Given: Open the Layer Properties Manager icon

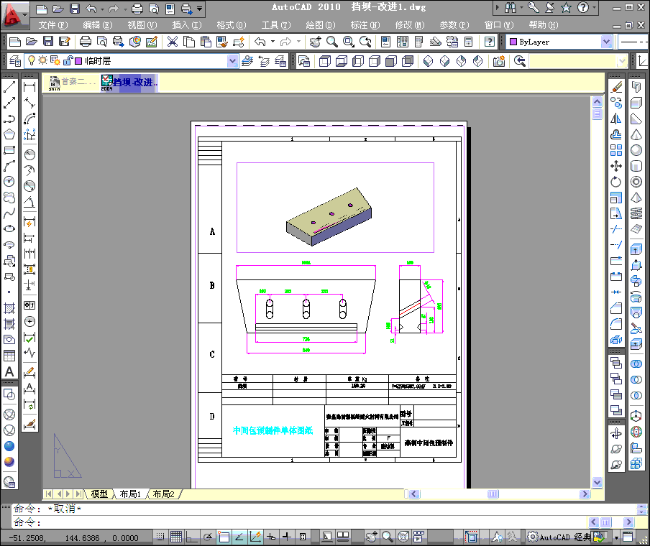Looking at the screenshot, I should 15,61.
